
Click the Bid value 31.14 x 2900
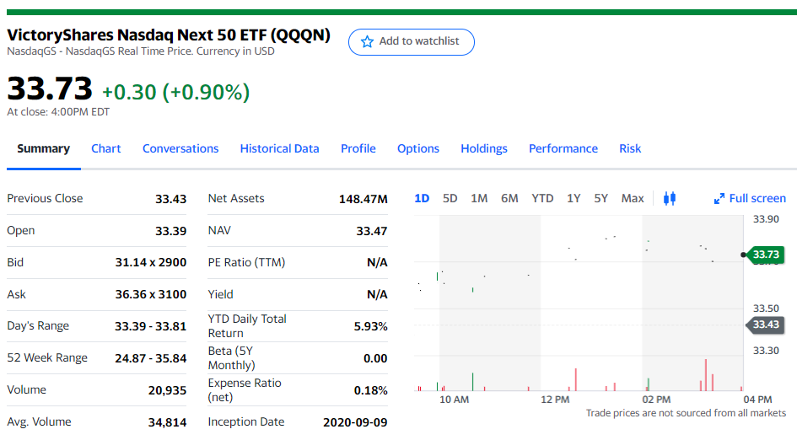point(150,262)
